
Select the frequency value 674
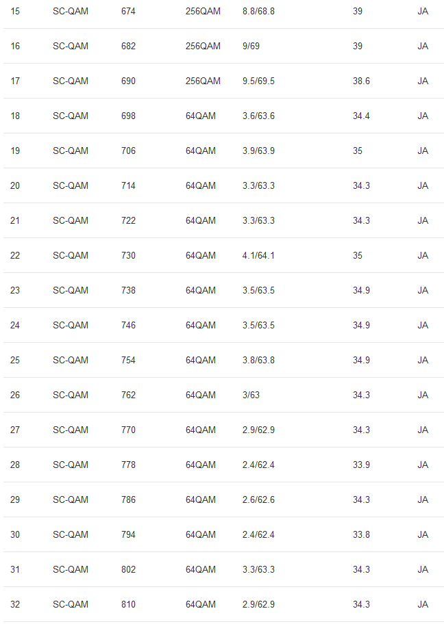128,11
